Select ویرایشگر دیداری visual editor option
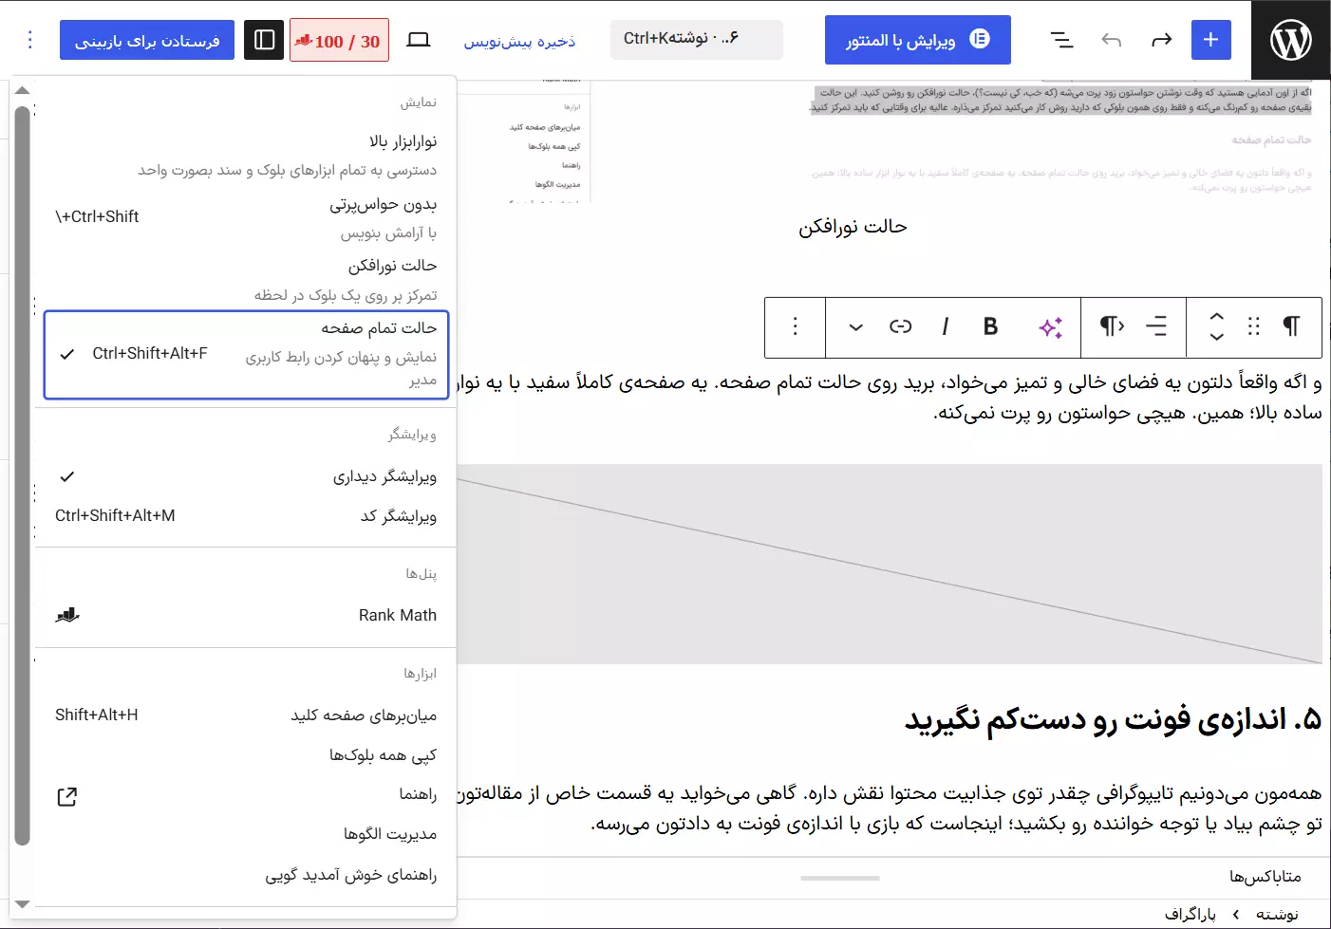This screenshot has height=929, width=1331. (x=246, y=476)
